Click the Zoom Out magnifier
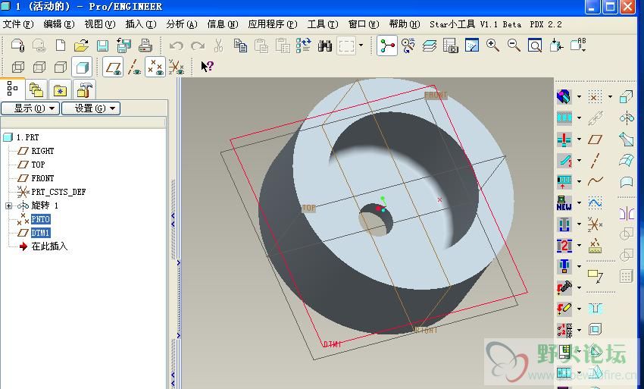Viewport: 644px width, 389px height. tap(514, 45)
